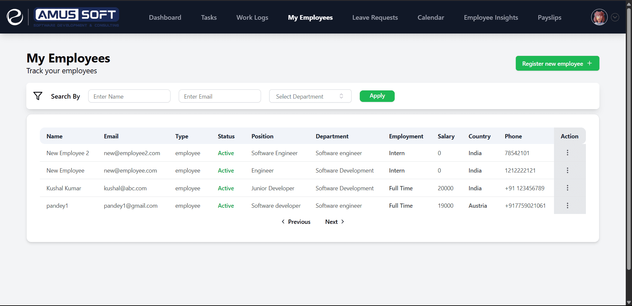Click the Email column header
The width and height of the screenshot is (632, 306).
click(111, 136)
